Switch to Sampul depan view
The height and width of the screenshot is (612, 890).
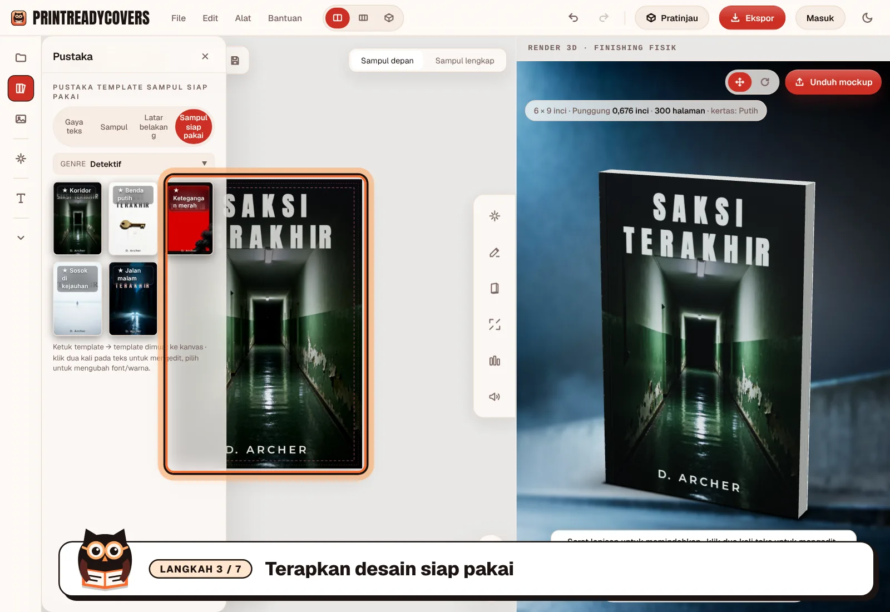[387, 61]
